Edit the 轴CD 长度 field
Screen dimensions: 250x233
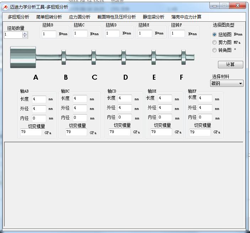coord(125,99)
